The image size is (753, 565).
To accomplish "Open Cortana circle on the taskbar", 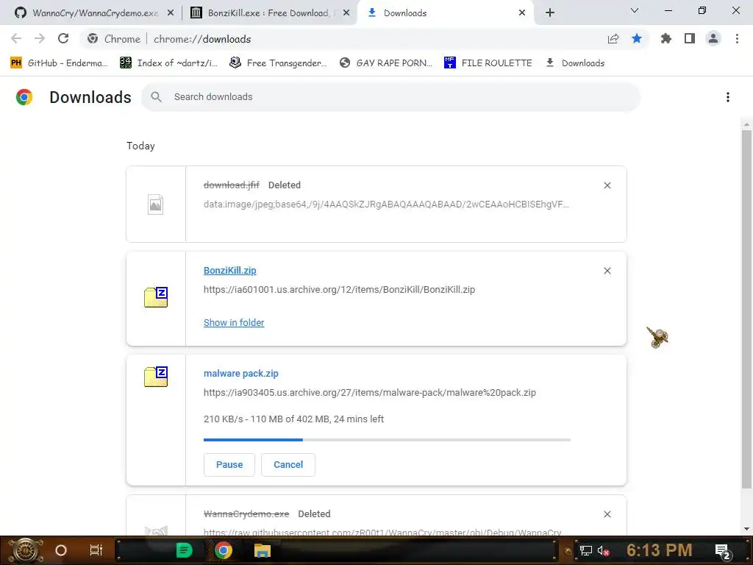I will tap(61, 550).
